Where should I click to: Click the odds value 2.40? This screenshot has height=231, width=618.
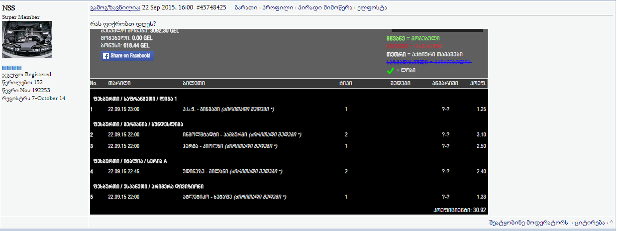(481, 171)
